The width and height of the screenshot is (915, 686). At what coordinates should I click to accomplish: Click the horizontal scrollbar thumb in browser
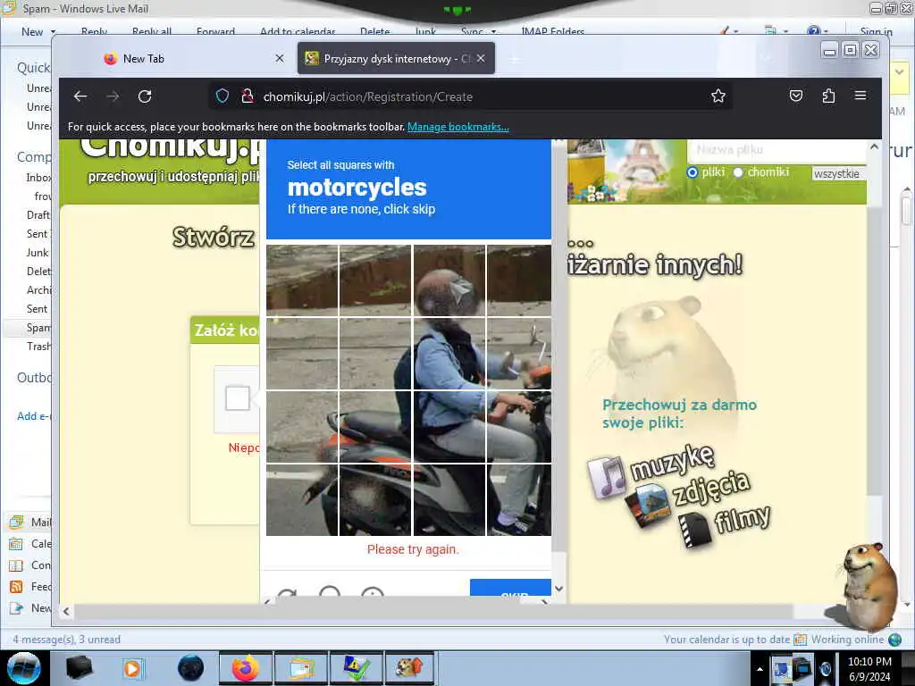click(433, 611)
